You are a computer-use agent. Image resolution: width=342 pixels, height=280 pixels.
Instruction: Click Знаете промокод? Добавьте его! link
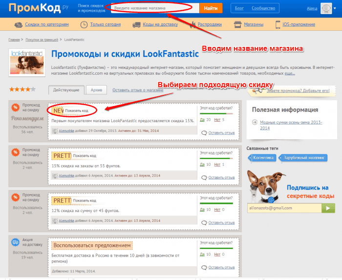298,91
